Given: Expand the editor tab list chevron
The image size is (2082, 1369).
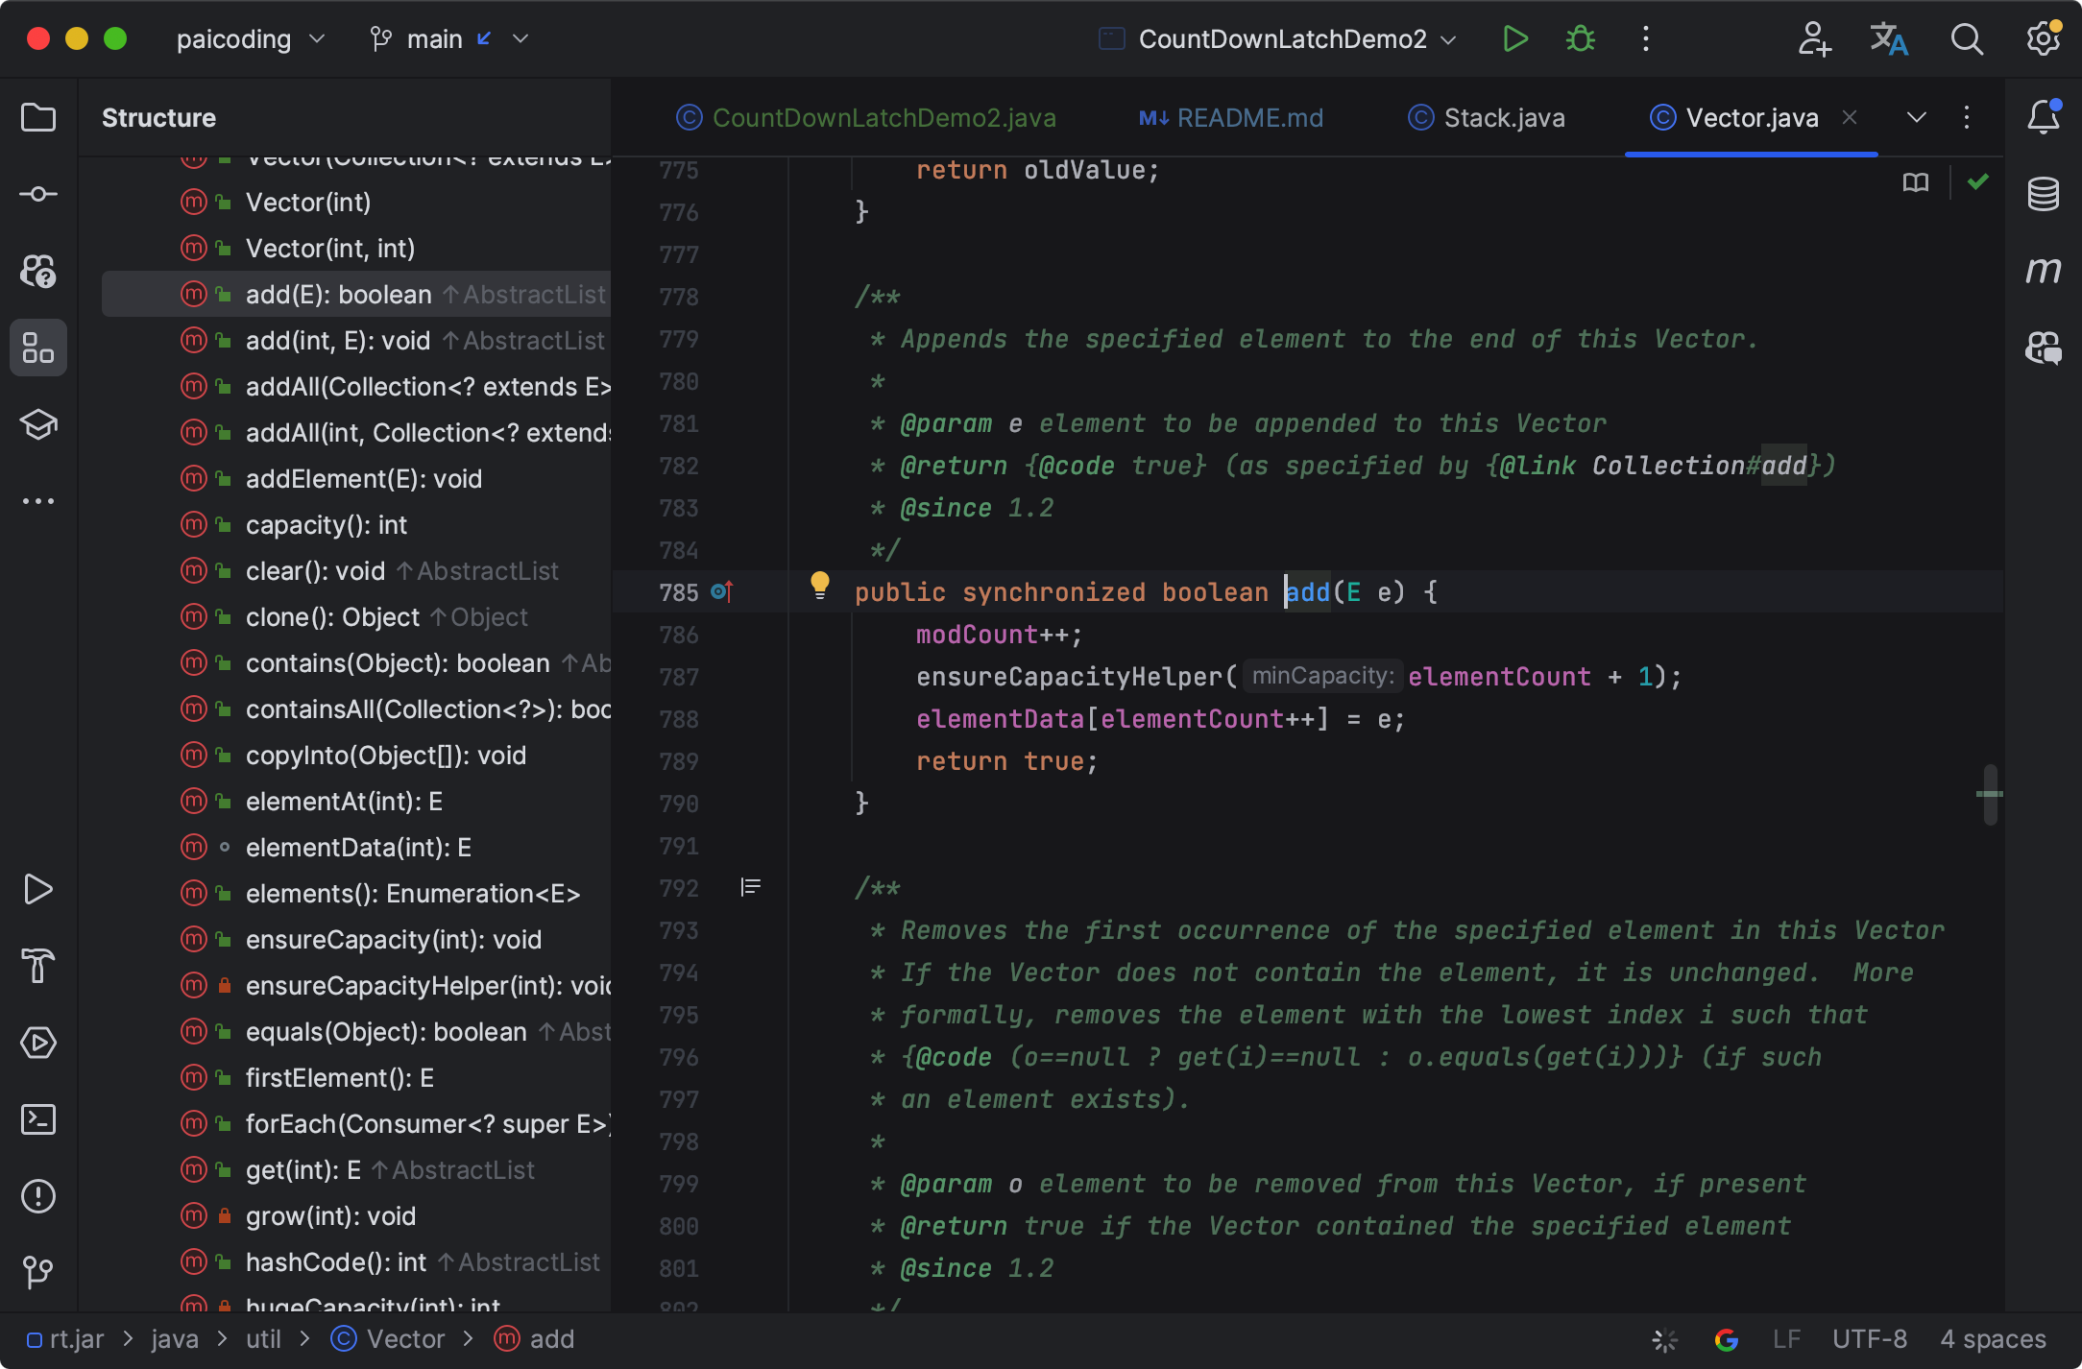Looking at the screenshot, I should pyautogui.click(x=1916, y=117).
